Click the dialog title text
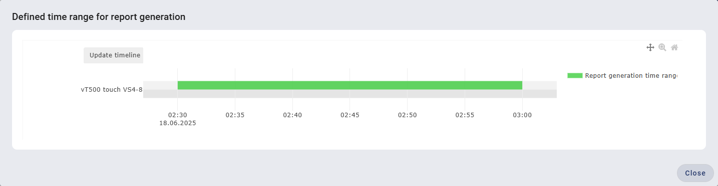This screenshot has height=186, width=718. point(99,17)
